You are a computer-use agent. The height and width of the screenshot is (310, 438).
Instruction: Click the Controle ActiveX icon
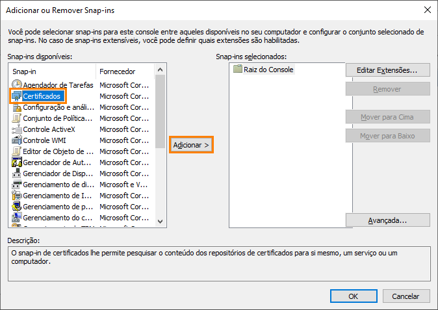(x=17, y=129)
